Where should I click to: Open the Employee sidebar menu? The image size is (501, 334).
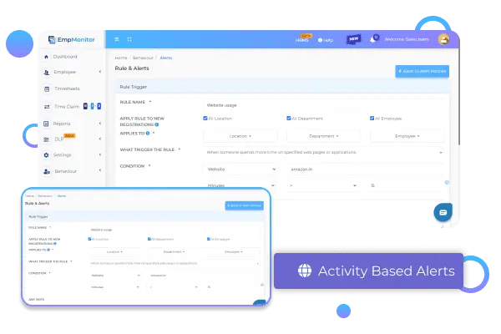65,73
